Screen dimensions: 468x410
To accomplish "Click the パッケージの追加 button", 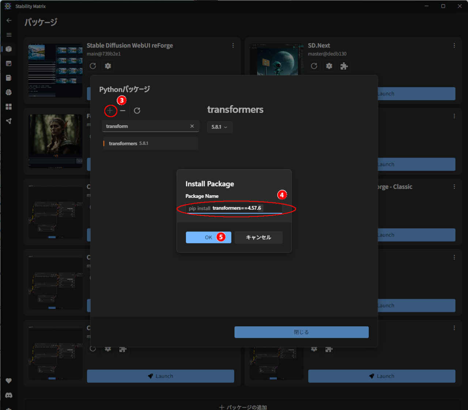I will pyautogui.click(x=243, y=407).
